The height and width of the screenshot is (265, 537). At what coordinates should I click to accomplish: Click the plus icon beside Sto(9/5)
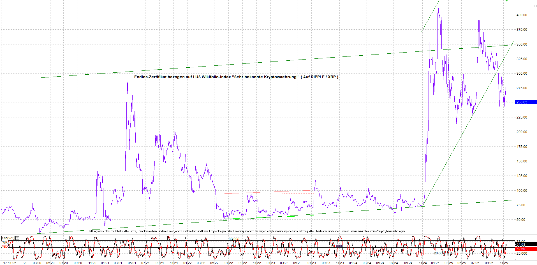(x=17, y=238)
